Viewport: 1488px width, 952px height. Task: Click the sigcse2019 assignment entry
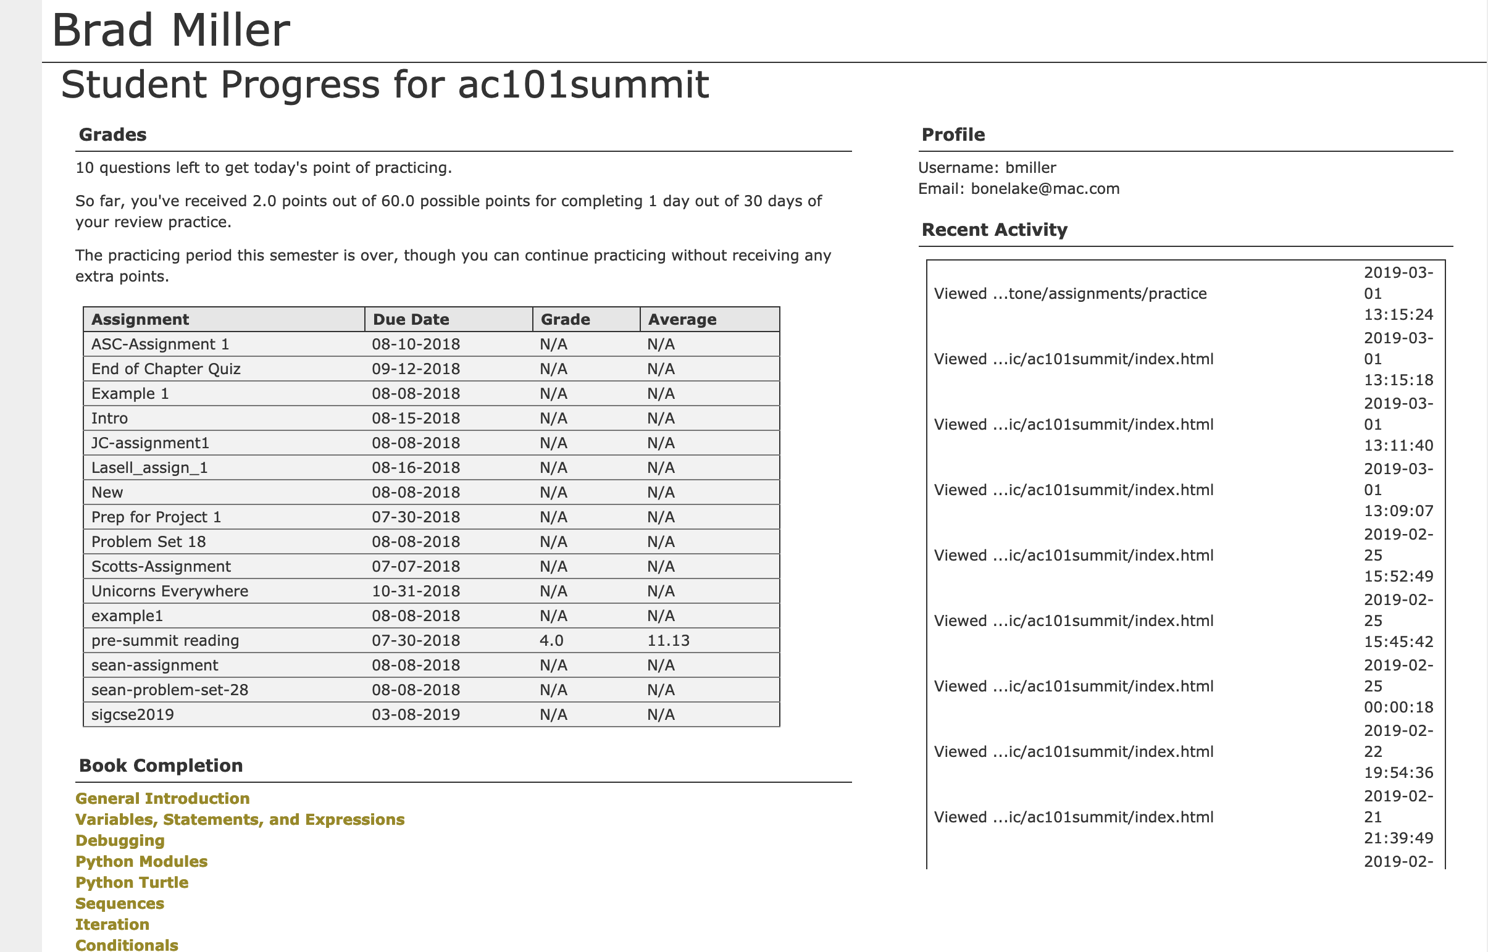pos(133,715)
